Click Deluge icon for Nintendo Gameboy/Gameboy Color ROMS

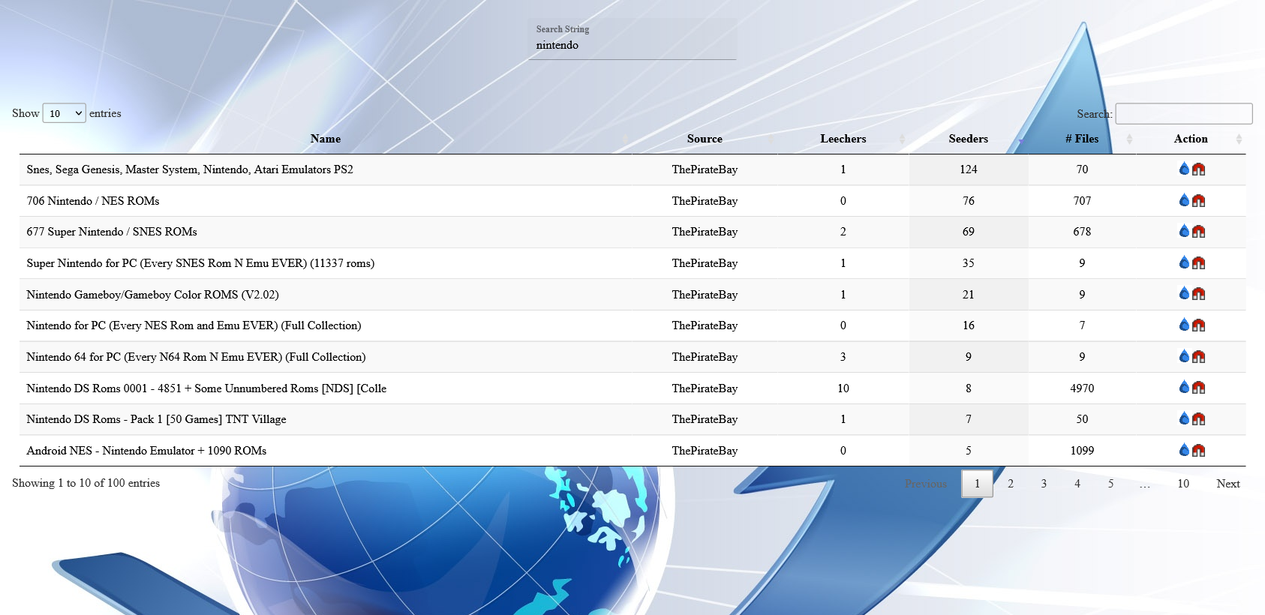(1184, 294)
